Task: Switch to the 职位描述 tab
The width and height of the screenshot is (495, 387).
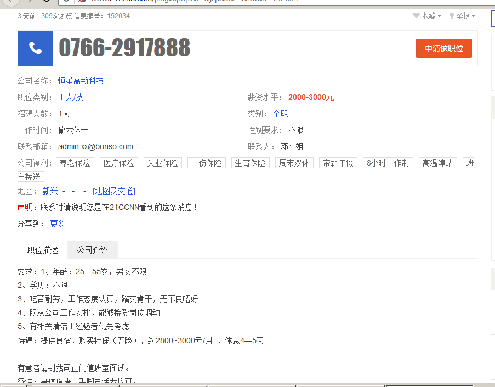Action: pyautogui.click(x=43, y=250)
